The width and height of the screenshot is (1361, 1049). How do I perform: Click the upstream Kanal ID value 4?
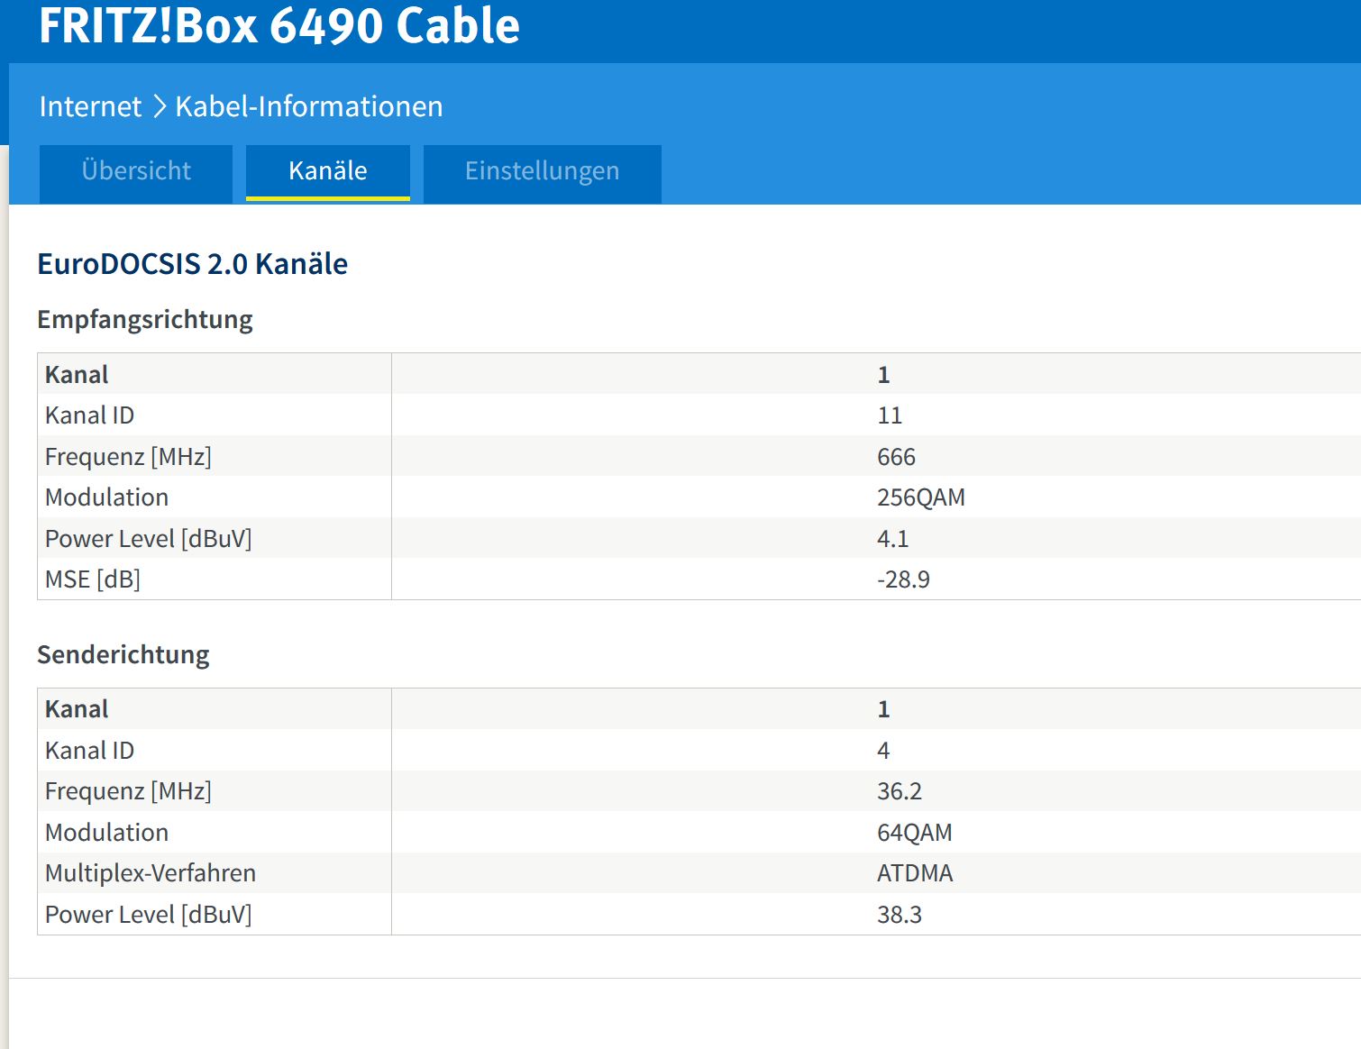click(x=883, y=751)
